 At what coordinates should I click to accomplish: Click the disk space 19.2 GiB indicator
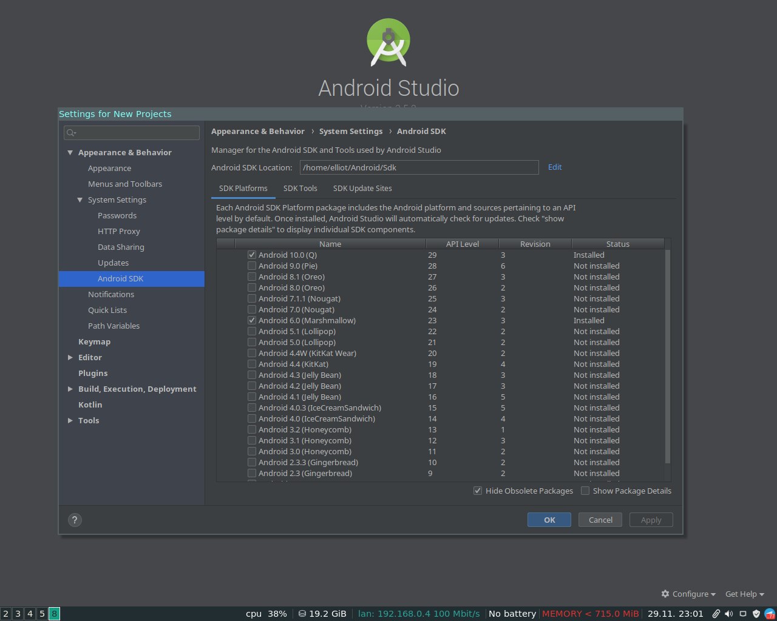[x=322, y=614]
